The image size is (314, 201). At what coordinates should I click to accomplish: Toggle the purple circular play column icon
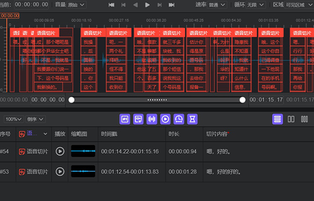pos(165,119)
